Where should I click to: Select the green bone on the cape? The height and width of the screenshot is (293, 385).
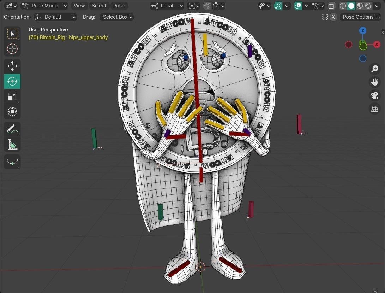(160, 211)
